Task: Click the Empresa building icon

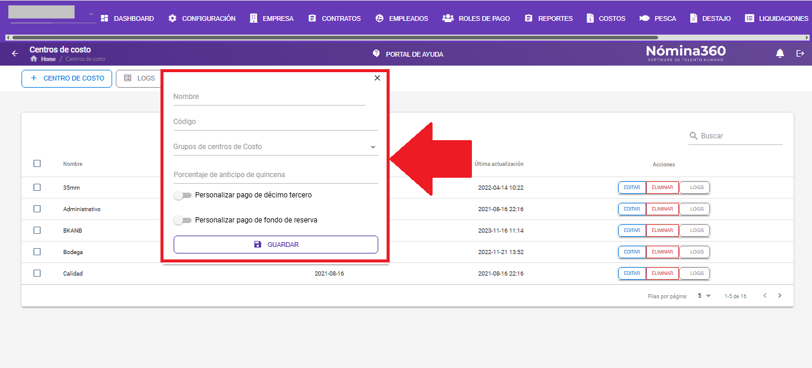Action: tap(254, 18)
